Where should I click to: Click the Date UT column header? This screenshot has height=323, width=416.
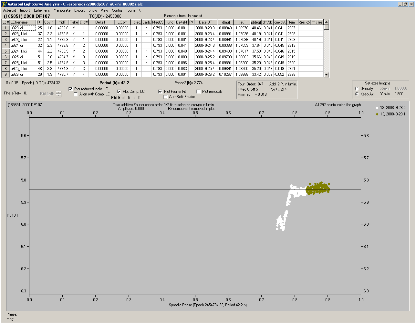pyautogui.click(x=205, y=22)
